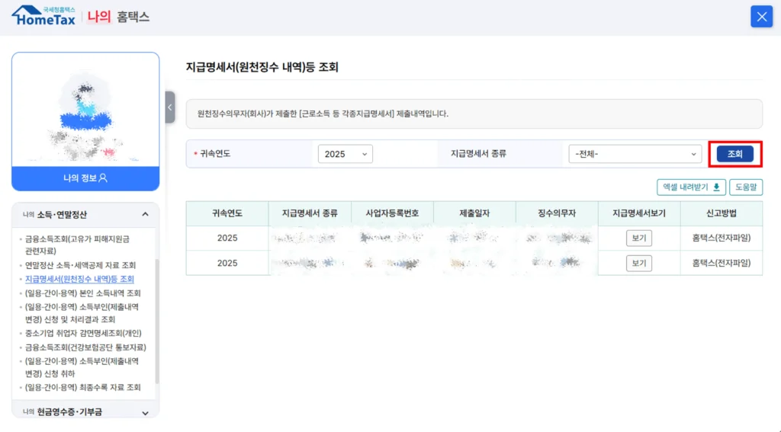Image resolution: width=781 pixels, height=432 pixels.
Task: Click the 도움말 help button
Action: coord(746,187)
